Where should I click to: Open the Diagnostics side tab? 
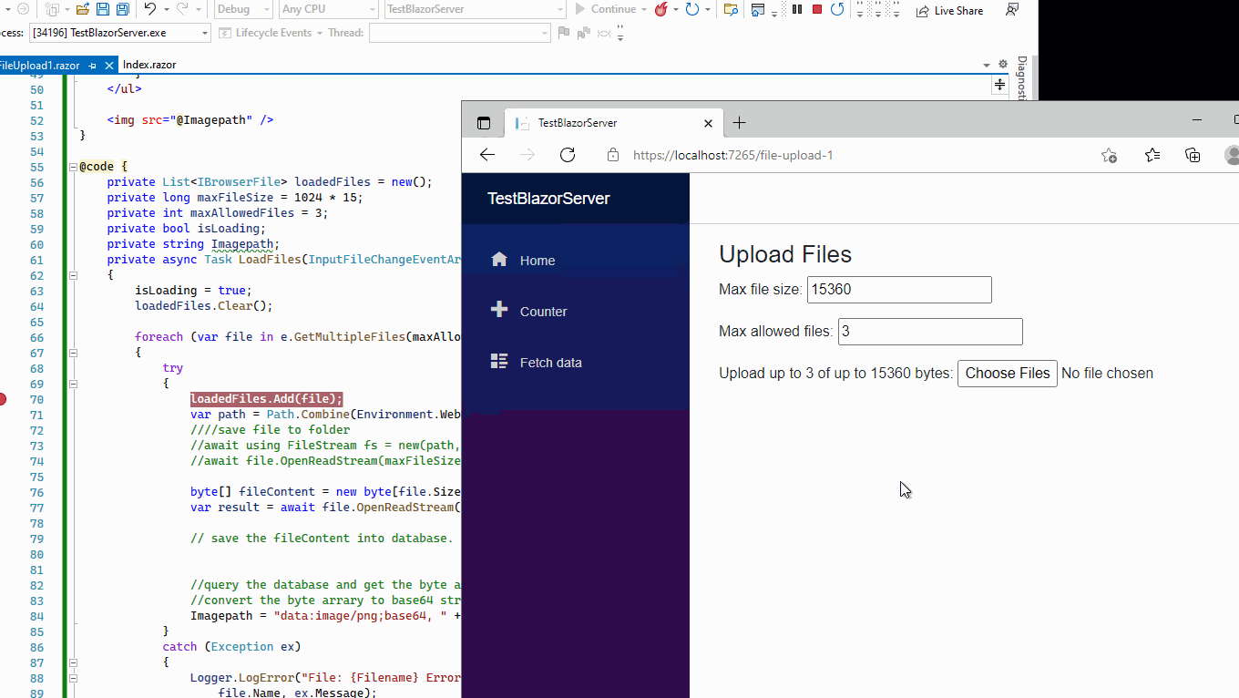pos(1022,78)
